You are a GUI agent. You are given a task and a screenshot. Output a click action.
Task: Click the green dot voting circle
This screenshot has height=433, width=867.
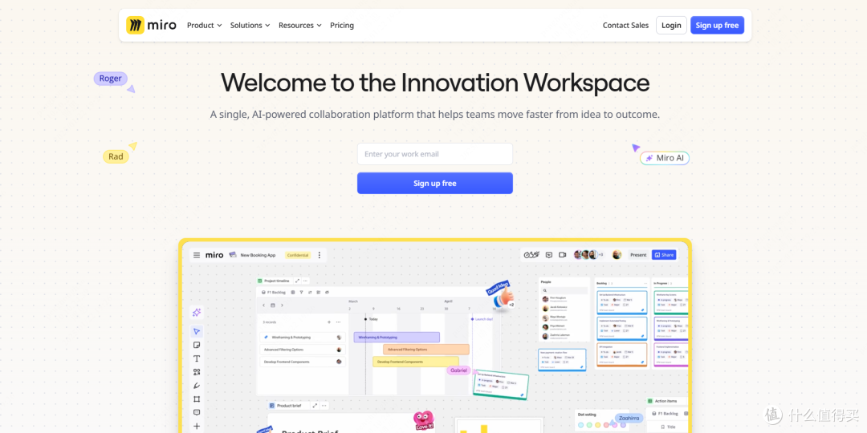[x=589, y=425]
